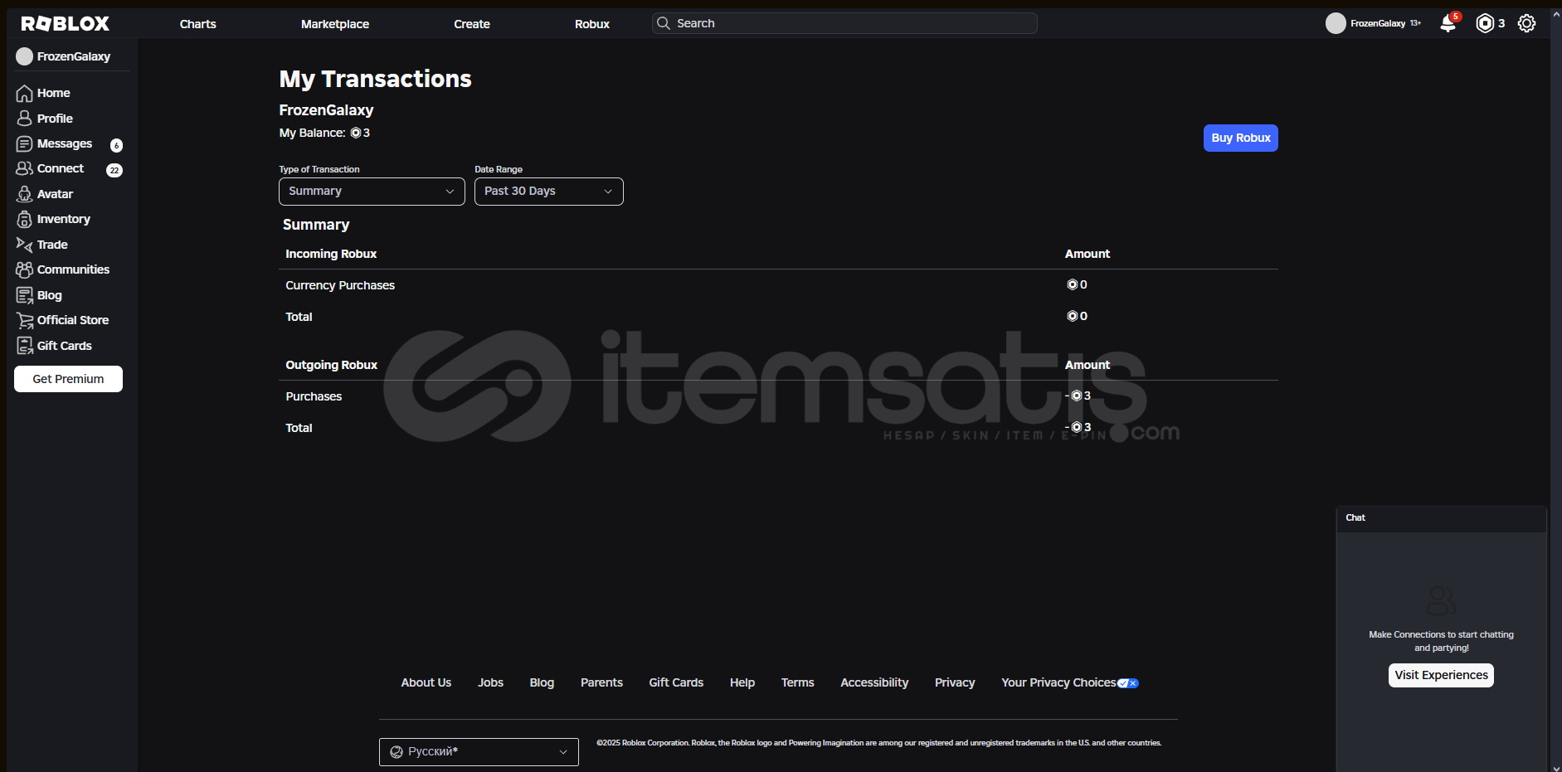Open Privacy footer link

pos(955,682)
